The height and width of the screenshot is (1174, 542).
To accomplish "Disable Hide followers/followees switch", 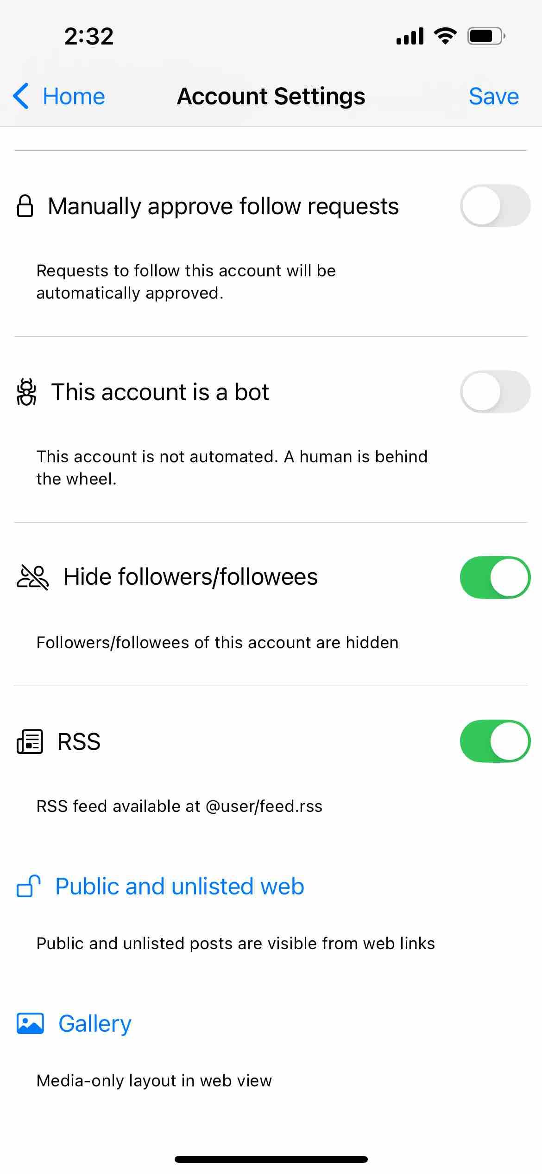I will point(495,577).
